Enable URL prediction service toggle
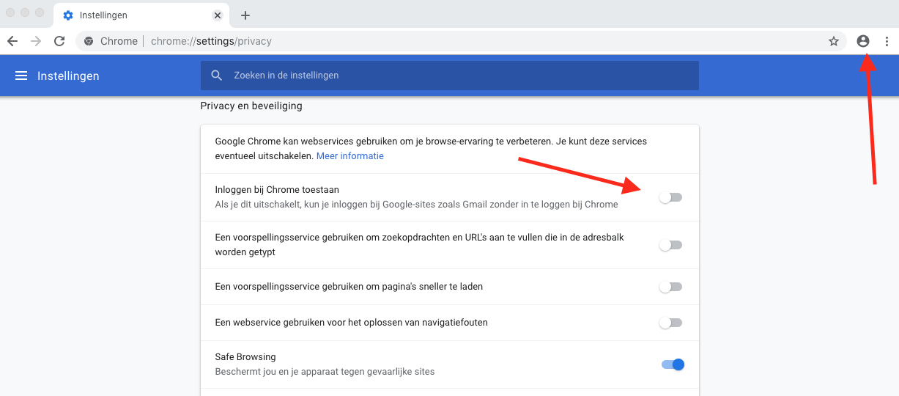Viewport: 899px width, 396px height. tap(670, 245)
